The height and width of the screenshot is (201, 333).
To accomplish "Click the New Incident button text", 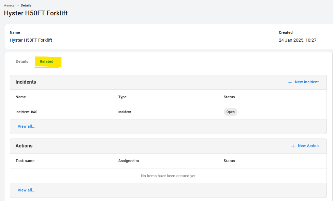I will 307,82.
